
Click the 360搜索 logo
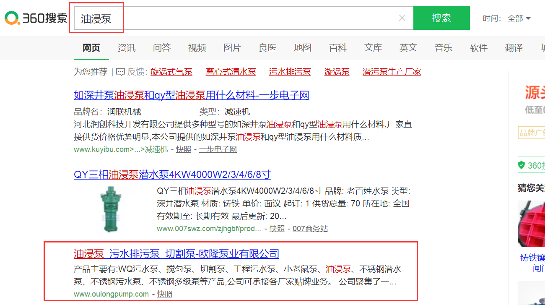[35, 18]
